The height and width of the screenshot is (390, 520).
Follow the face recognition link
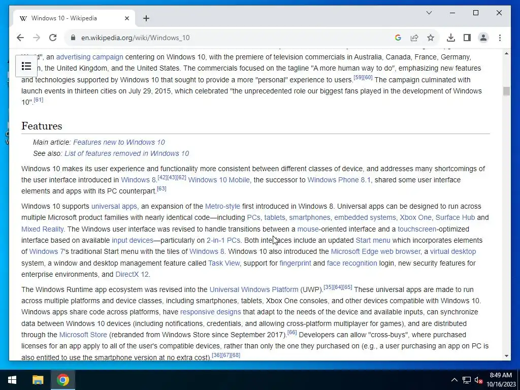352,264
